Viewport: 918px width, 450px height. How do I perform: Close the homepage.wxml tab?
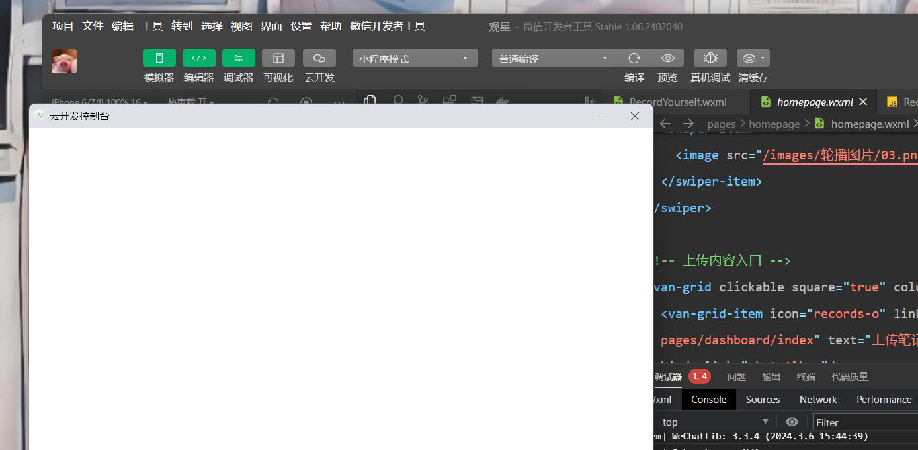click(863, 102)
